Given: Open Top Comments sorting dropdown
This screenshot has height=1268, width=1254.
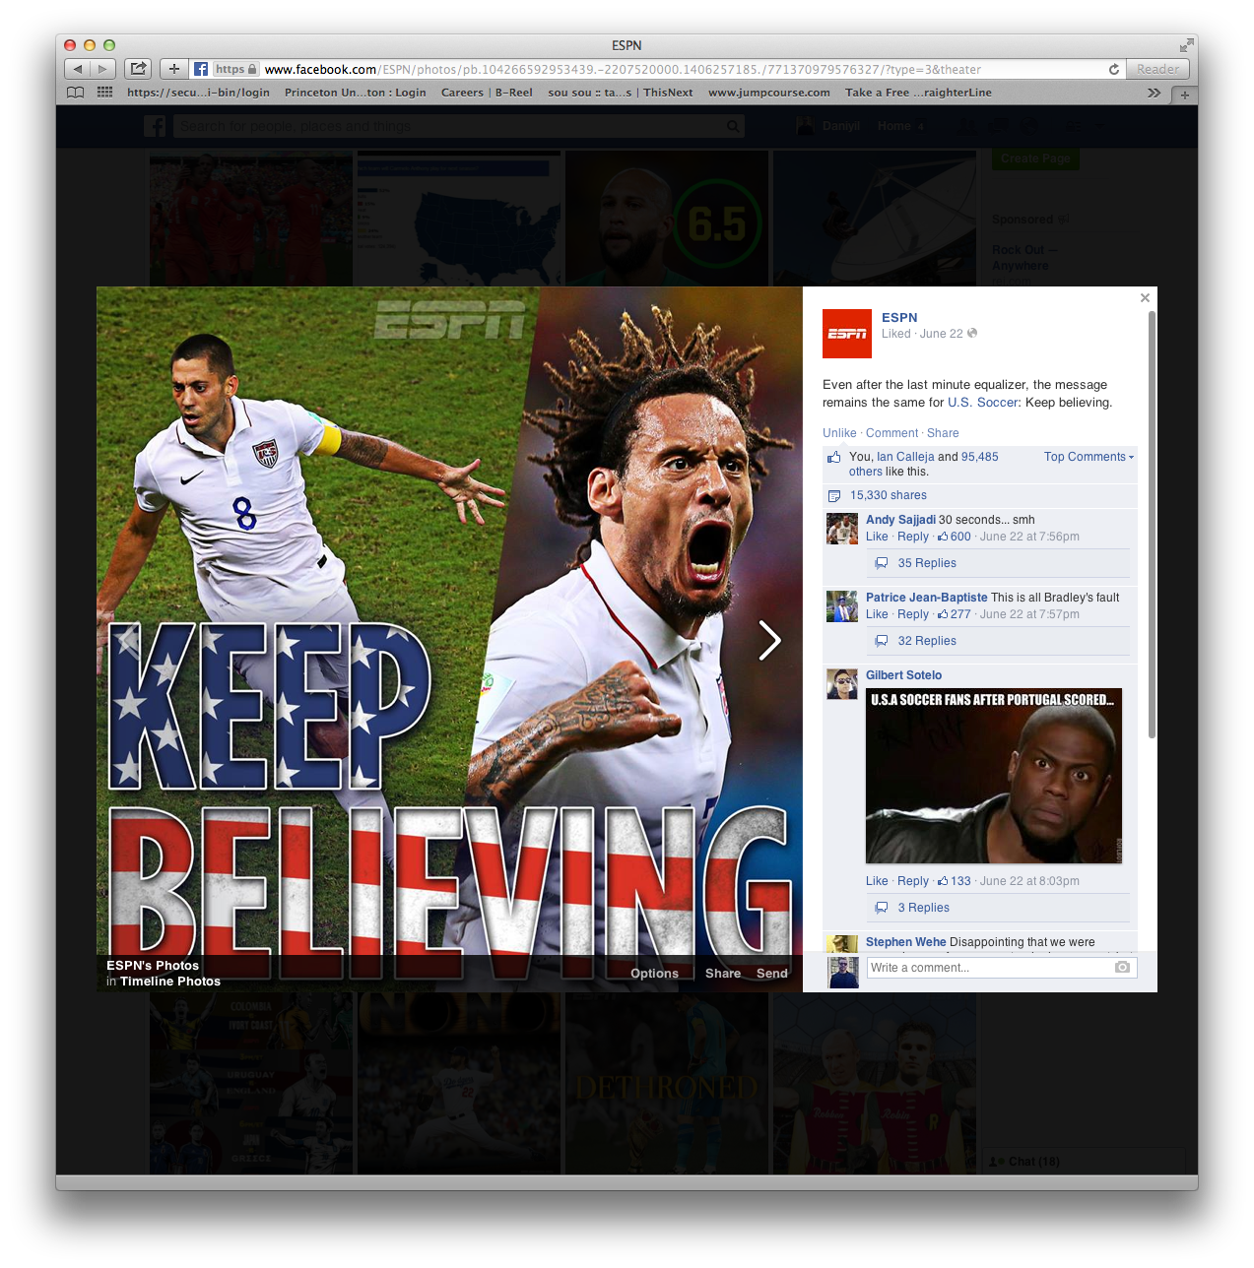Looking at the screenshot, I should point(1089,457).
